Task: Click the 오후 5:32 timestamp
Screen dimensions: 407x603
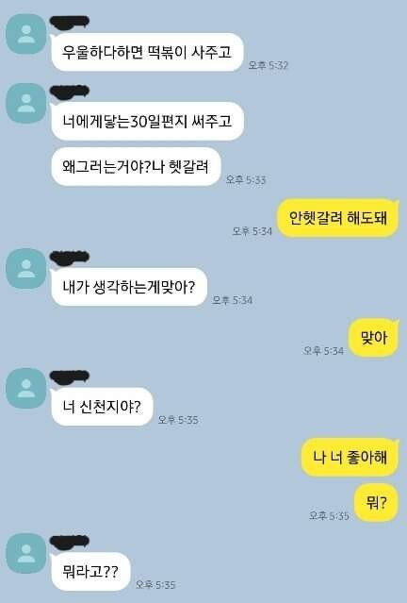Action: [268, 65]
